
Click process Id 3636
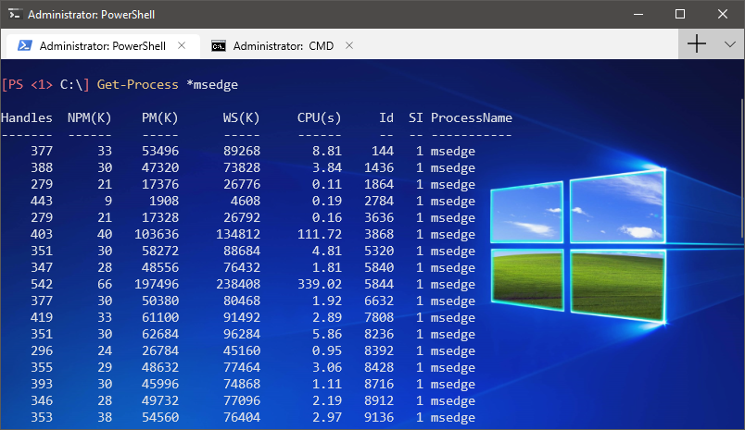coord(379,217)
